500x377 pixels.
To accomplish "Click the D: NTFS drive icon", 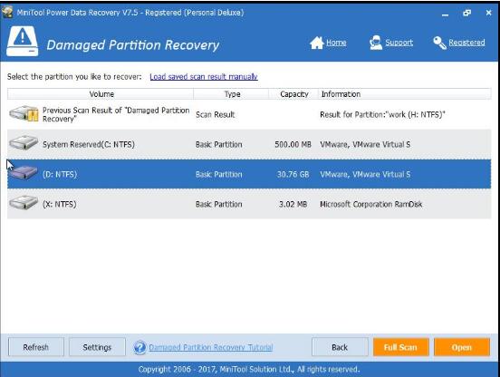I will tap(24, 173).
